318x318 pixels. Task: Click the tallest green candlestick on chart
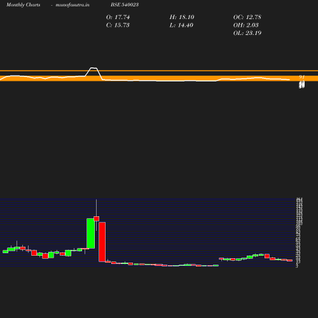coord(91,233)
